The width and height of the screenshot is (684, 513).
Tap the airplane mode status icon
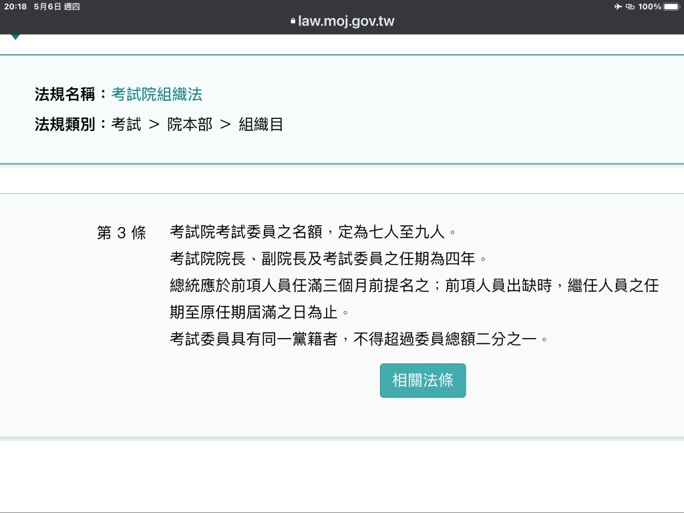[618, 7]
